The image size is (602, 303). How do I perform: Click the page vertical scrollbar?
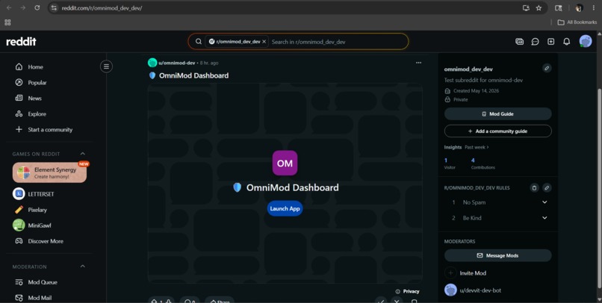[x=599, y=188]
